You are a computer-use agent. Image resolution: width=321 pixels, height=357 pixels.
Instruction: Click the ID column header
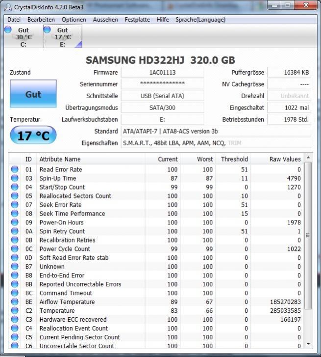(x=28, y=159)
